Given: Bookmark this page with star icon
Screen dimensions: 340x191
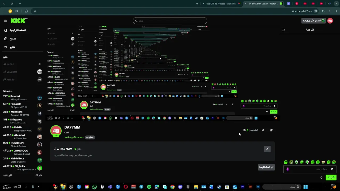Looking at the screenshot, I should pos(35,11).
